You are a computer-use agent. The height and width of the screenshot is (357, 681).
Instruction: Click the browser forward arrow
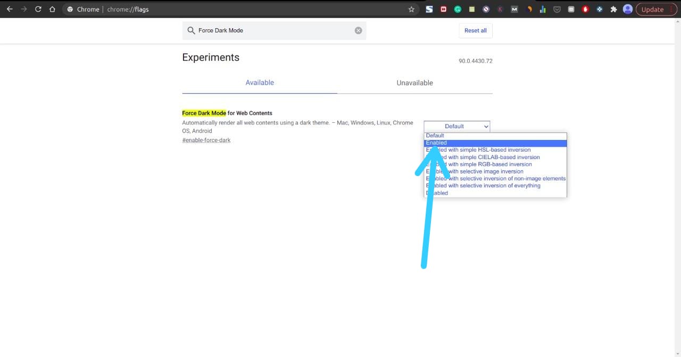(x=24, y=9)
